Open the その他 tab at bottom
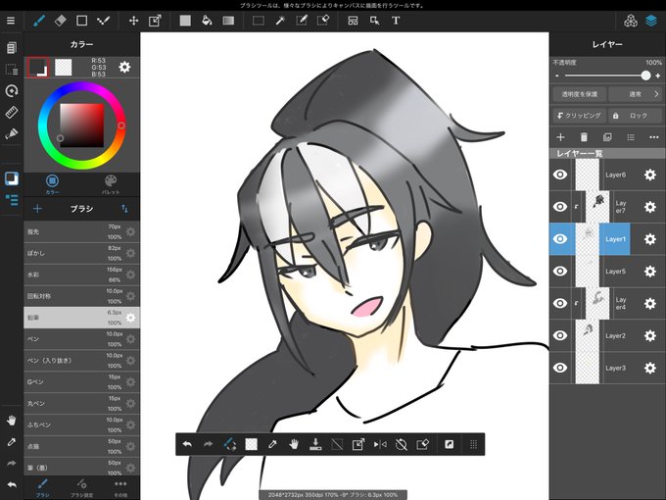 pyautogui.click(x=120, y=488)
